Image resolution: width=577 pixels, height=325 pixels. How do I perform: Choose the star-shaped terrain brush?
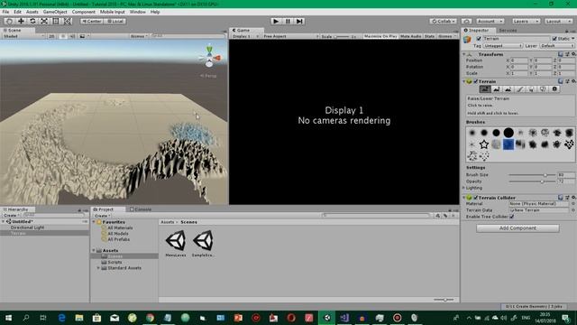[484, 144]
